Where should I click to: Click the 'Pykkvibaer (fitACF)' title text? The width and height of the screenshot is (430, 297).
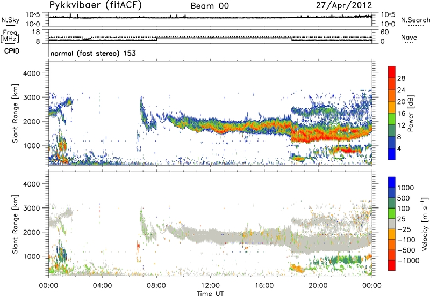point(95,5)
